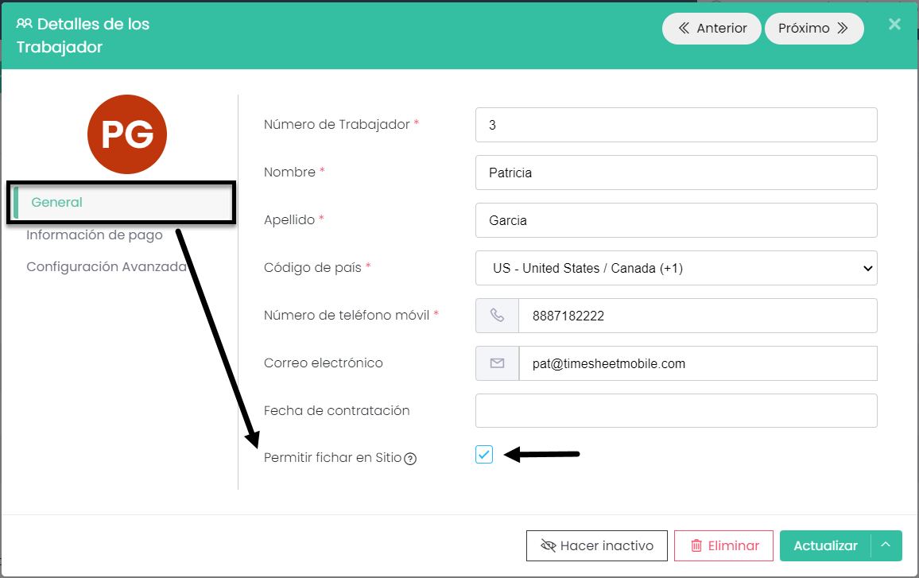Focus the Fecha de contratación field
Screen dimensions: 919x578
click(x=676, y=411)
